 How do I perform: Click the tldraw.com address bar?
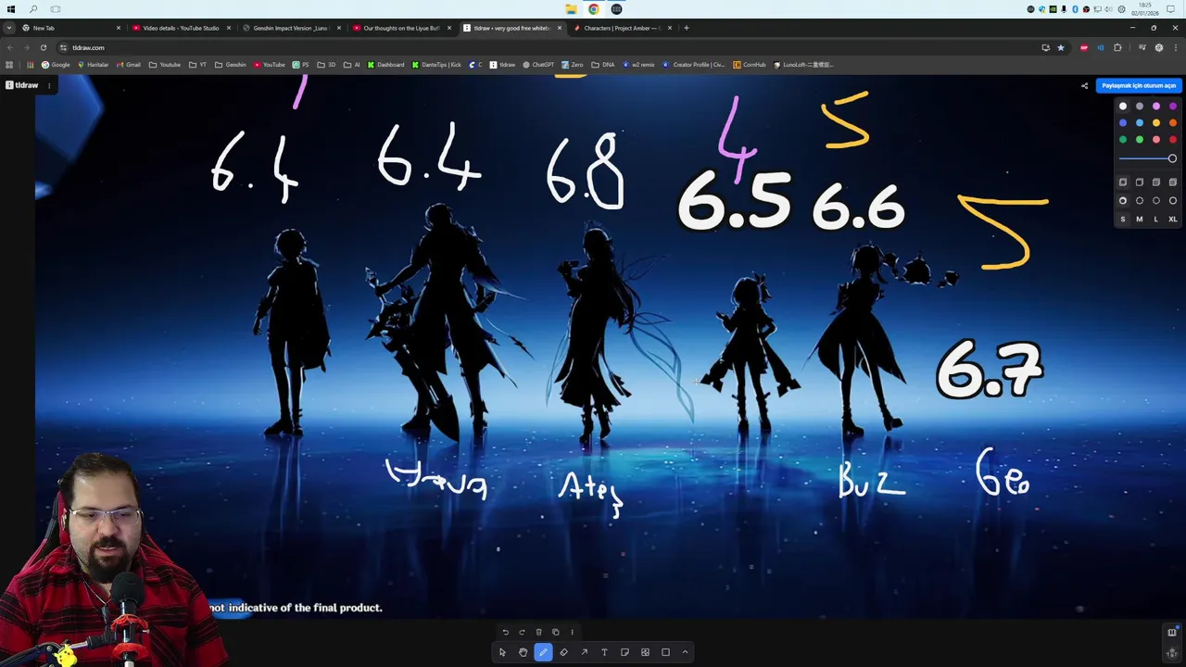pos(547,47)
